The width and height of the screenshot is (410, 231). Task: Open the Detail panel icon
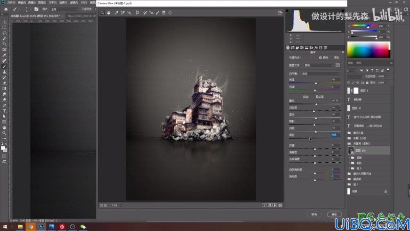(297, 48)
